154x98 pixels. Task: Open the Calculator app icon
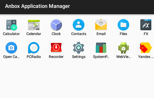coord(11,25)
